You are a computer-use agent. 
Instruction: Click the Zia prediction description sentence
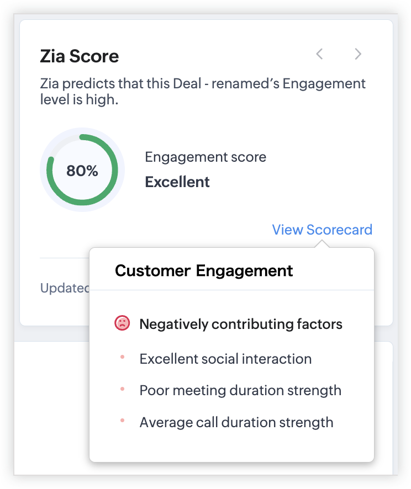[203, 92]
